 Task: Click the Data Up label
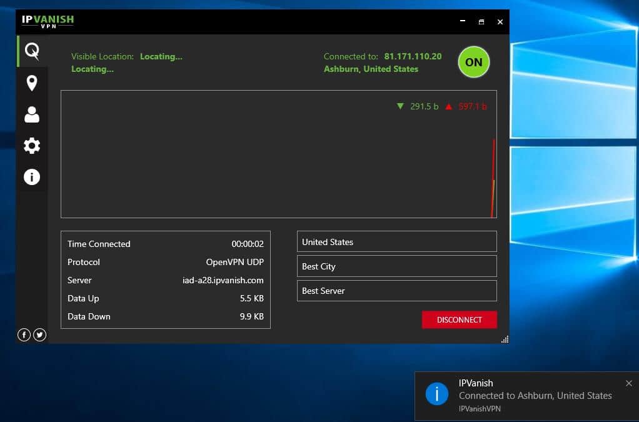tap(83, 298)
